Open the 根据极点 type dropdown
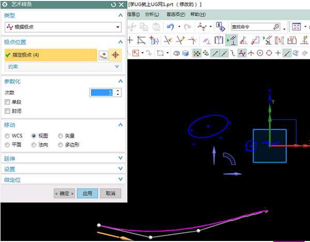 62,26
